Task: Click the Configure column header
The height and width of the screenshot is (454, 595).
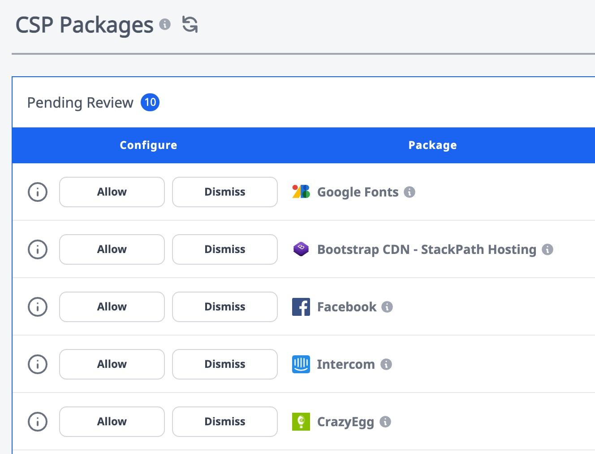Action: tap(148, 145)
